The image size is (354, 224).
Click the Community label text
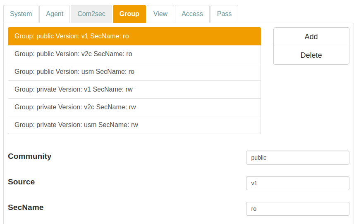coord(30,156)
